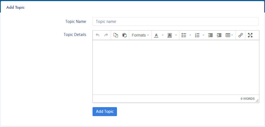Image resolution: width=265 pixels, height=127 pixels.
Task: Open the insert table menu
Action: [x=229, y=35]
